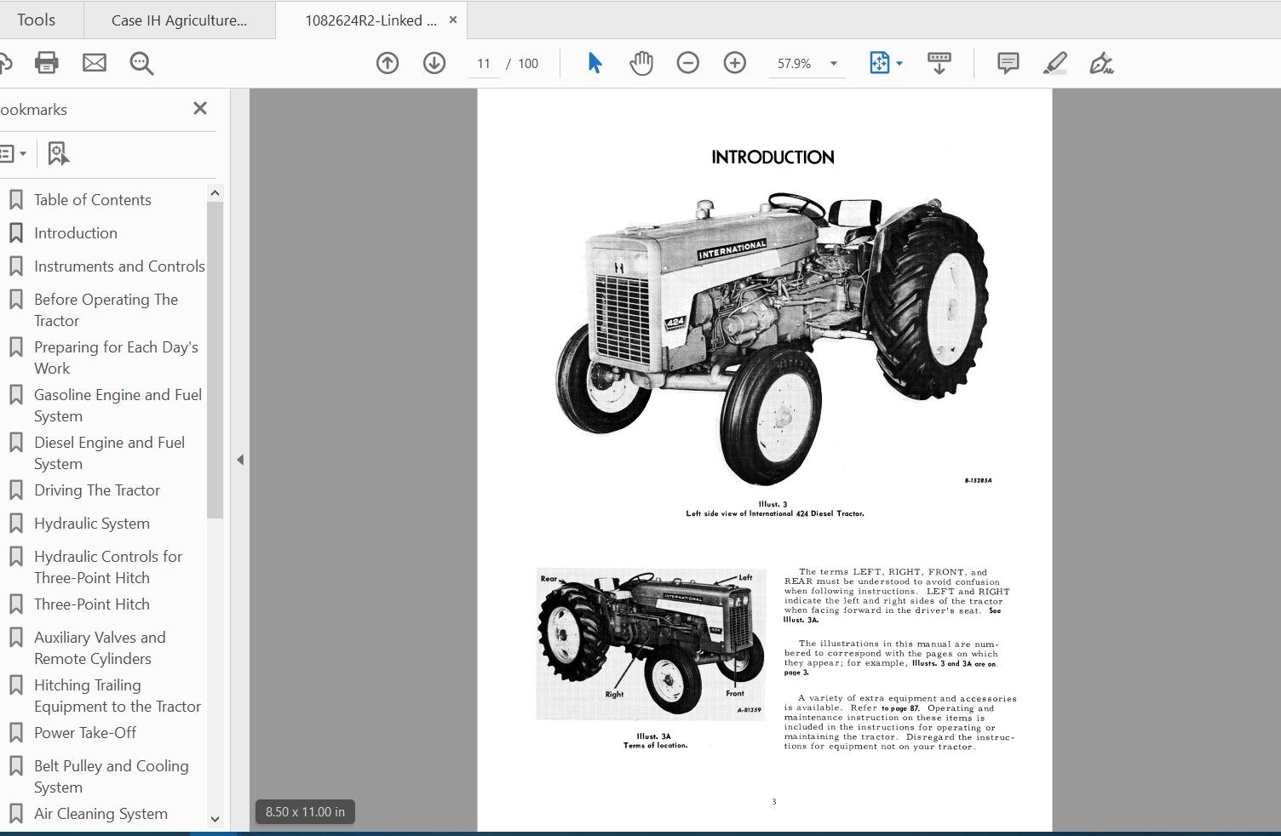
Task: Go to the Hydraulic System bookmark
Action: 91,523
